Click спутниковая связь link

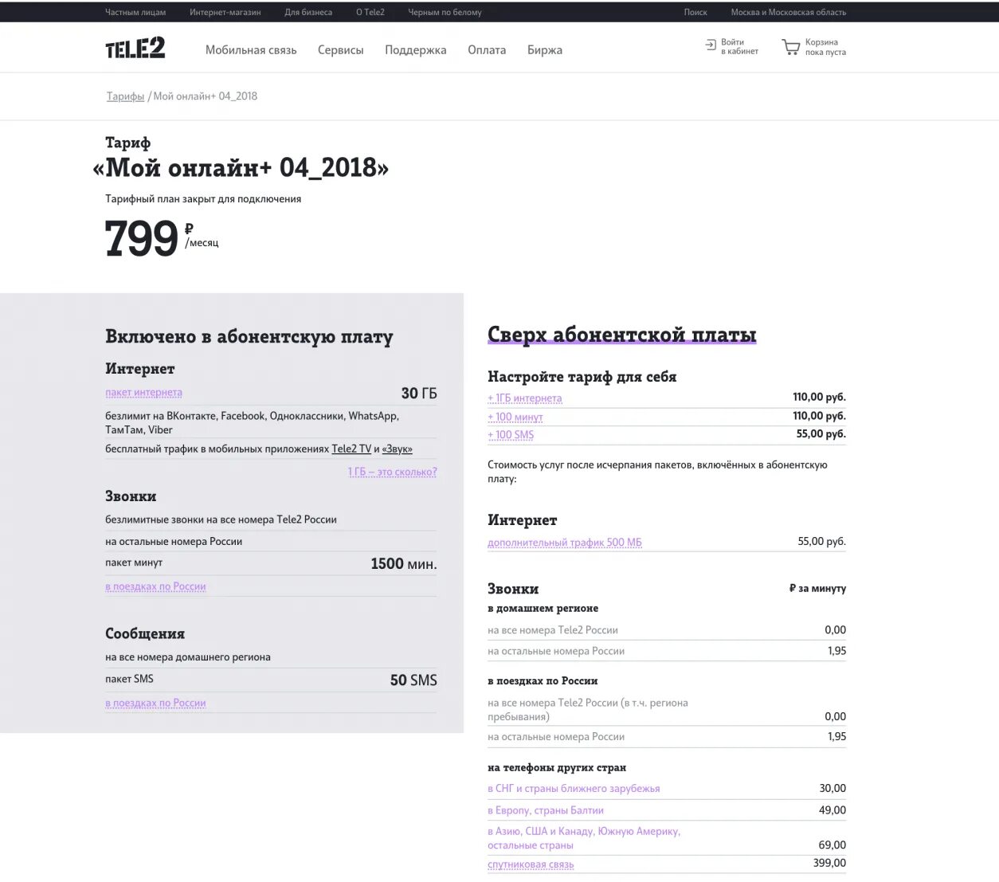pos(531,864)
